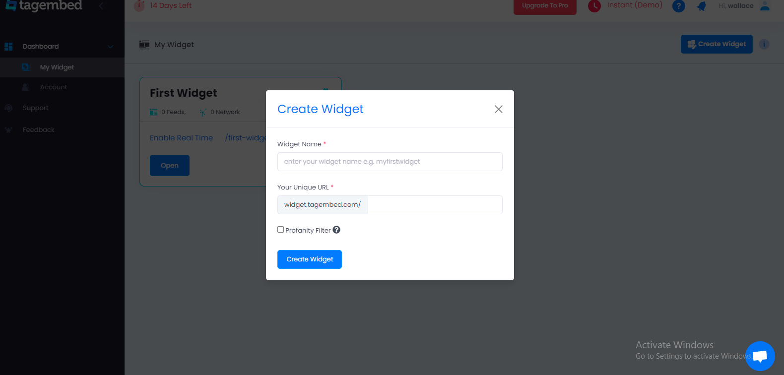Expand the Dashboard menu chevron
The image size is (784, 375).
pos(111,47)
